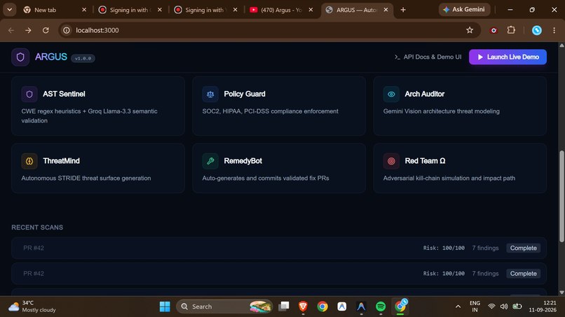Open the Wi-Fi network tray icon

tap(491, 307)
